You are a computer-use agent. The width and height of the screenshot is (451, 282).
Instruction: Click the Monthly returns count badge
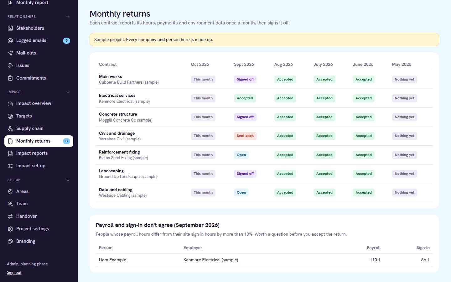tap(66, 141)
